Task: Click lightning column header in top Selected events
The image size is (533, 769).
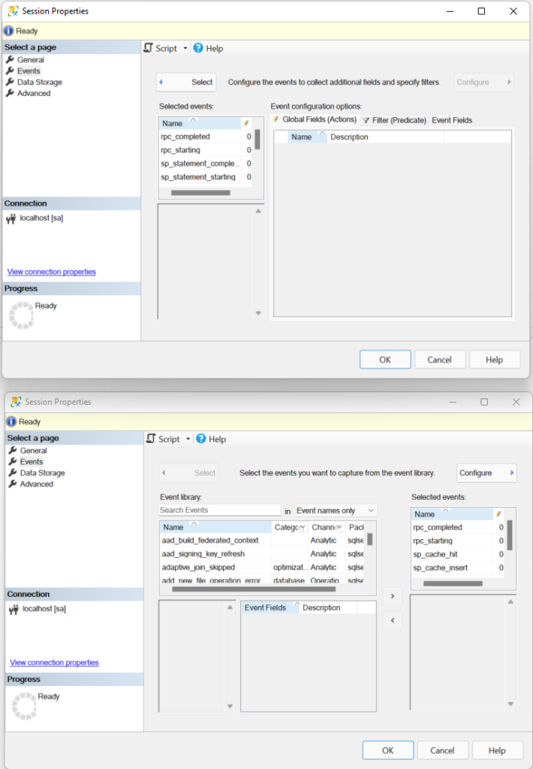Action: 246,123
